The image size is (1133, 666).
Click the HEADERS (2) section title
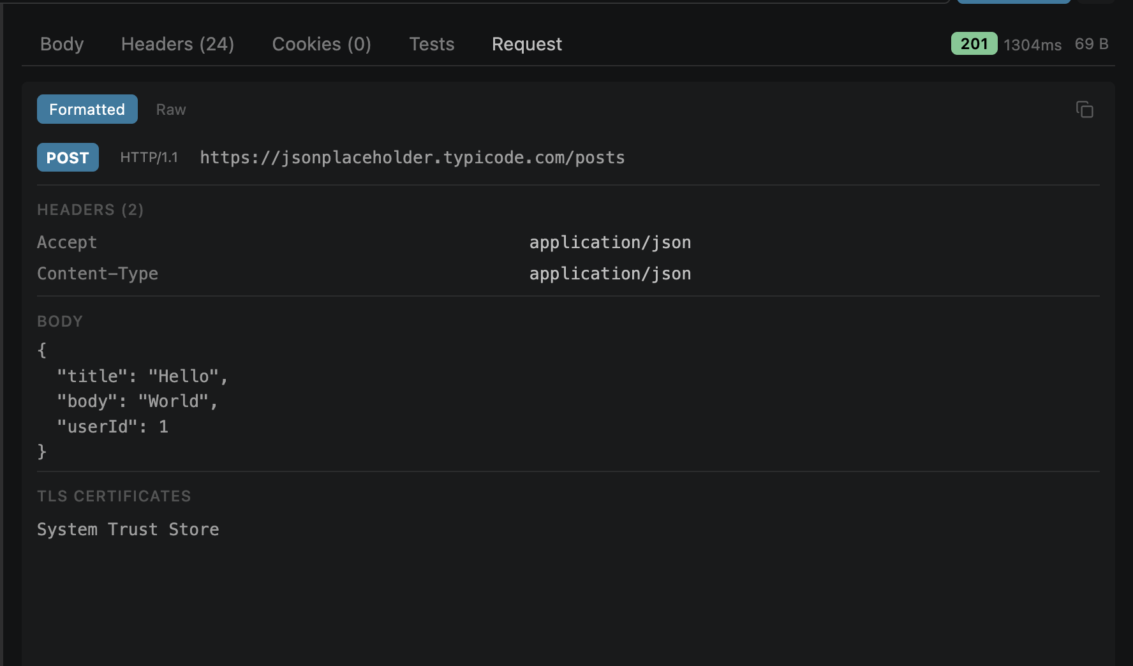(x=91, y=210)
